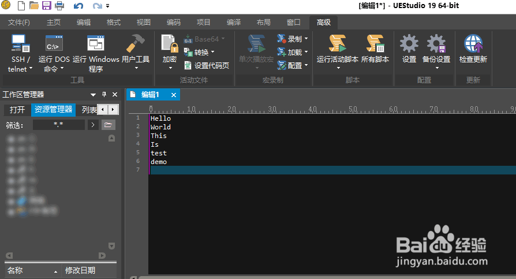Open the 配置 macro configure menu
The image size is (516, 279).
293,65
